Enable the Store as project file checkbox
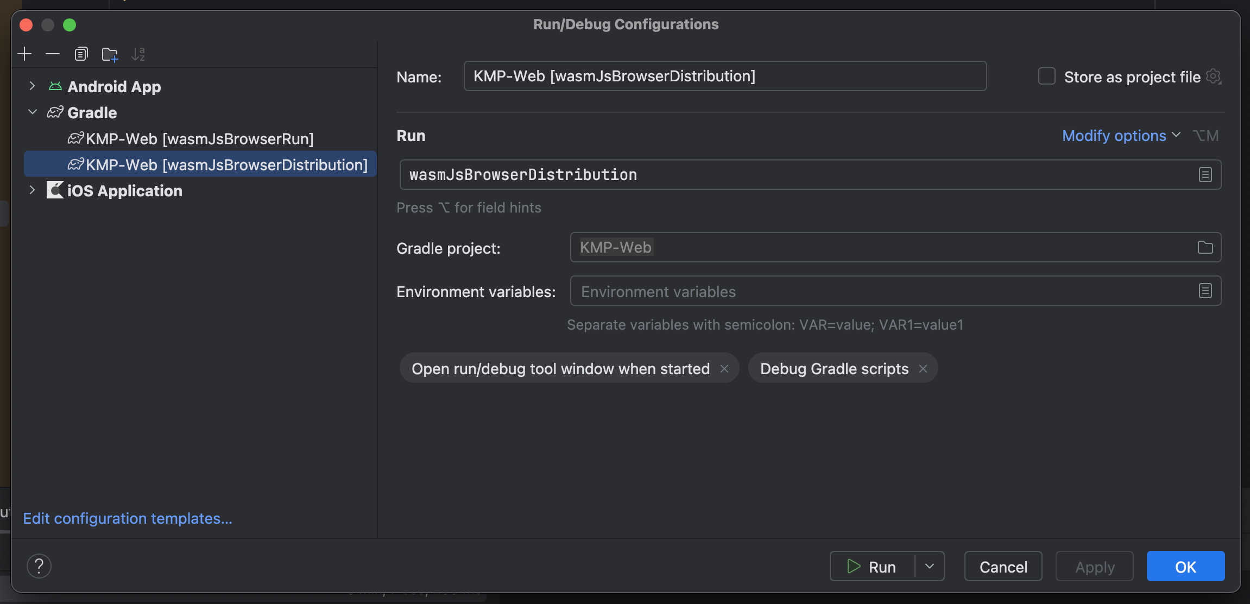 point(1046,76)
